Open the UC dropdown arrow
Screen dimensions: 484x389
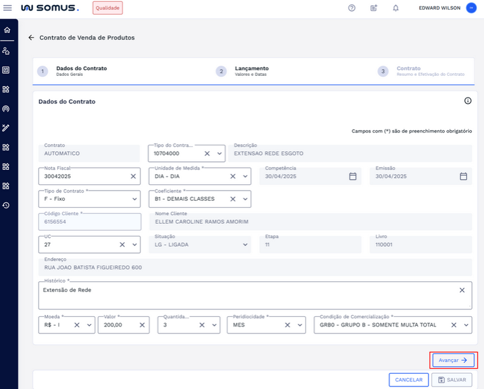(x=134, y=244)
